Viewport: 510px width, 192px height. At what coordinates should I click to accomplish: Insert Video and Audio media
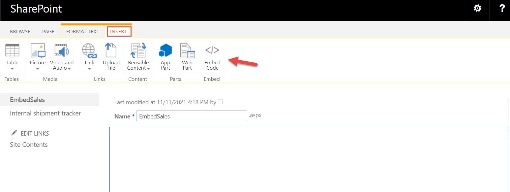[x=62, y=57]
